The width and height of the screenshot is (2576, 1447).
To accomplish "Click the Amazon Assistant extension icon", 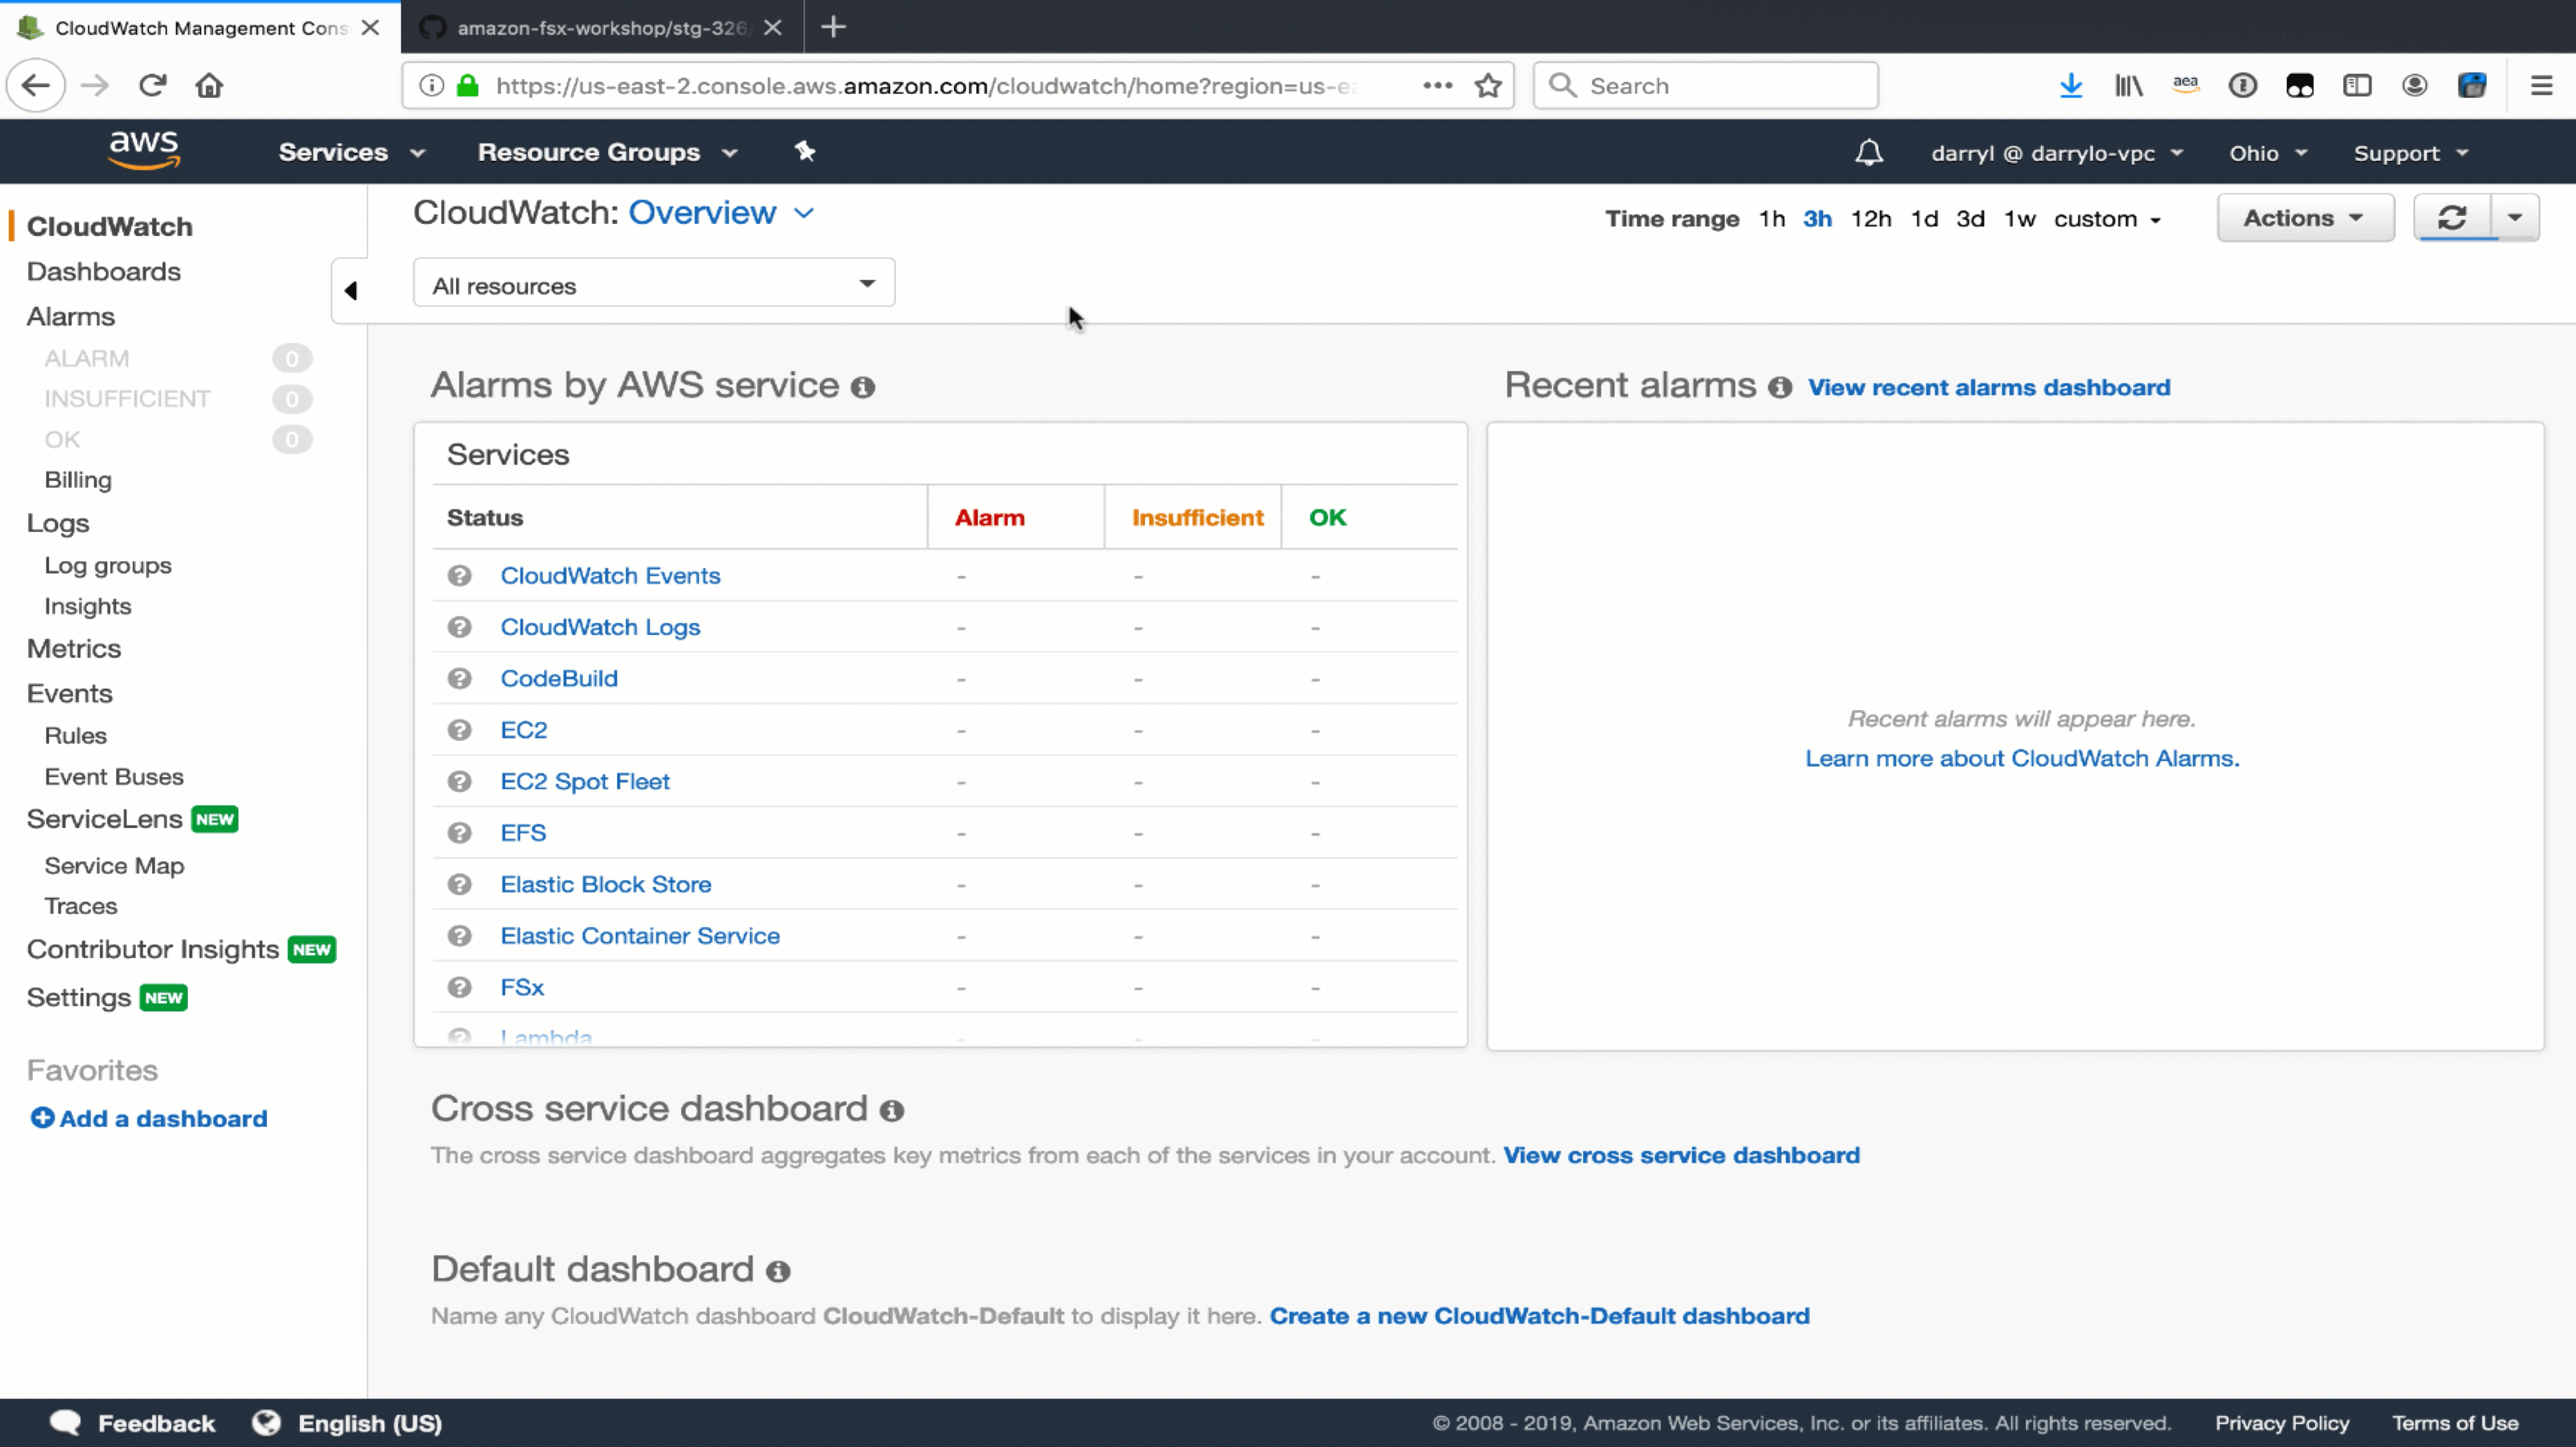I will pyautogui.click(x=2186, y=86).
